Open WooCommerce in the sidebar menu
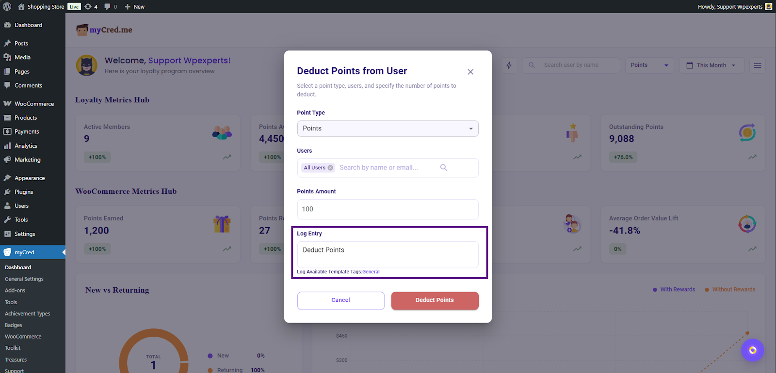 34,104
